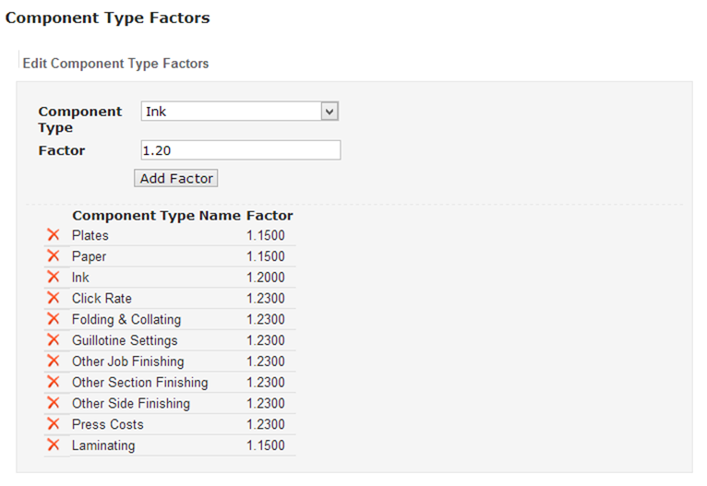
Task: Click the Component Type Name column header
Action: click(x=157, y=216)
